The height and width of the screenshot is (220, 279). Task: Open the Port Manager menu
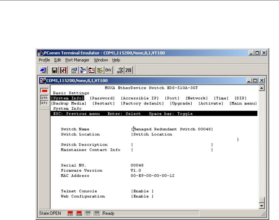(77, 60)
